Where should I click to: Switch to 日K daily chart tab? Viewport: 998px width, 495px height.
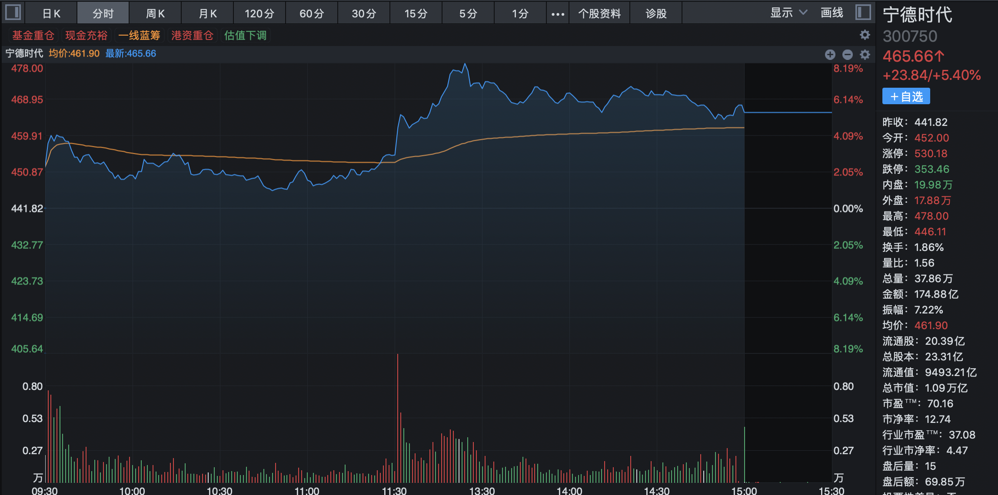point(51,13)
